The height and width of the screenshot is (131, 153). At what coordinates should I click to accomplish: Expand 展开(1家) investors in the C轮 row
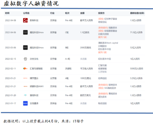102,37
